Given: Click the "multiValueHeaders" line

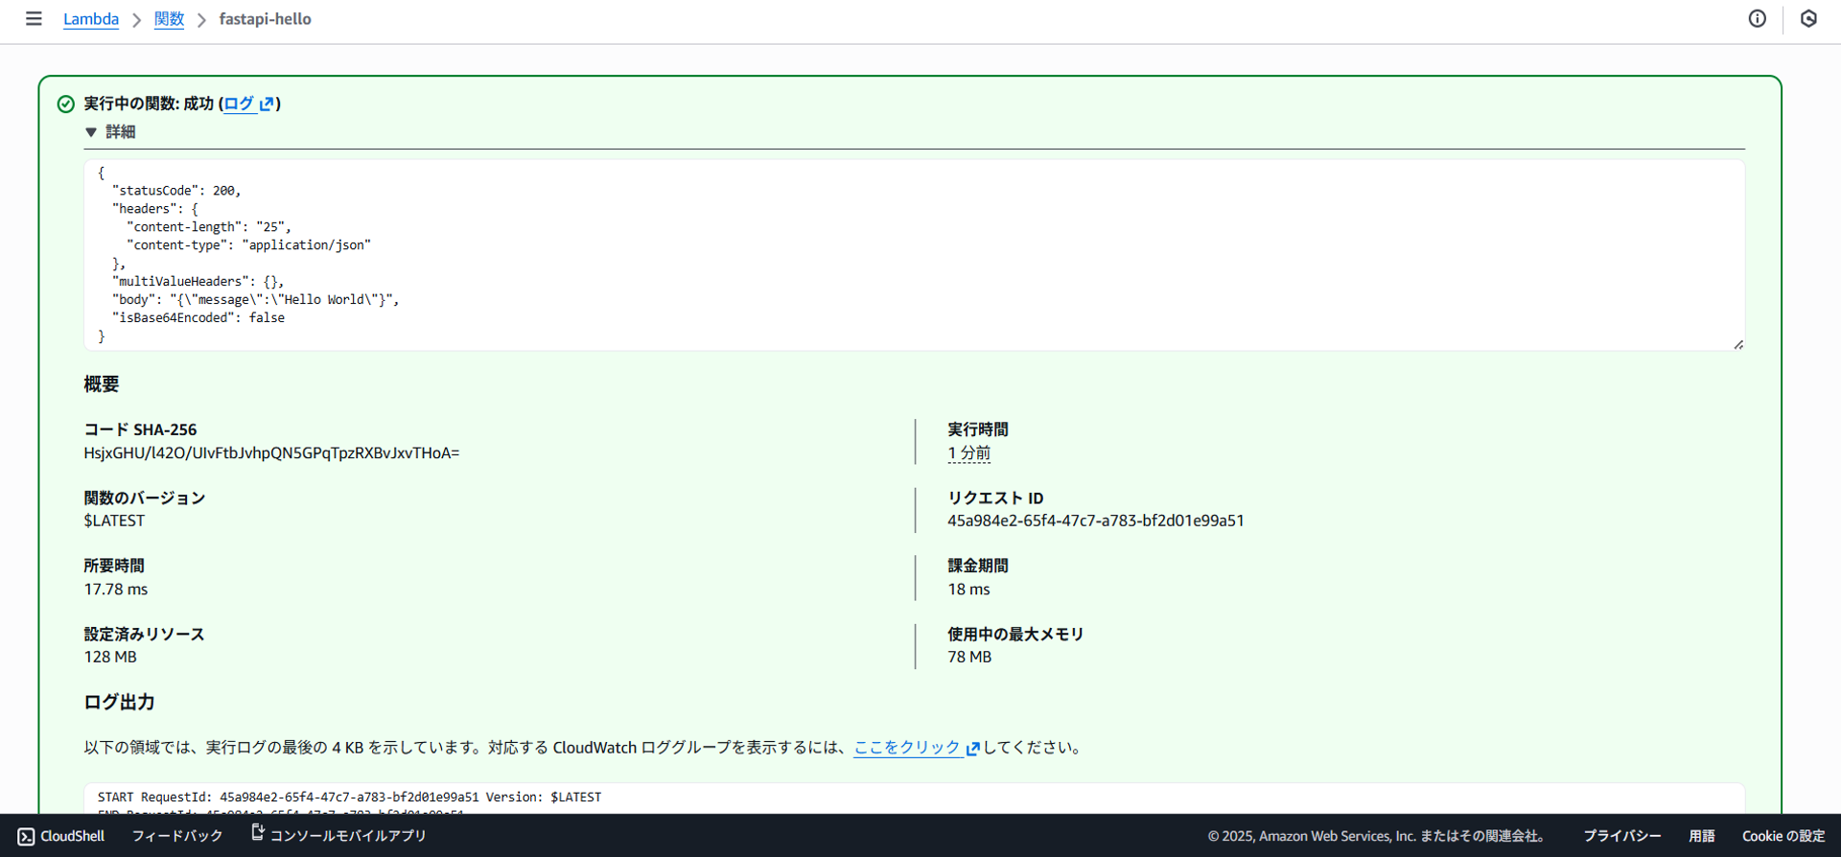Looking at the screenshot, I should [x=198, y=282].
